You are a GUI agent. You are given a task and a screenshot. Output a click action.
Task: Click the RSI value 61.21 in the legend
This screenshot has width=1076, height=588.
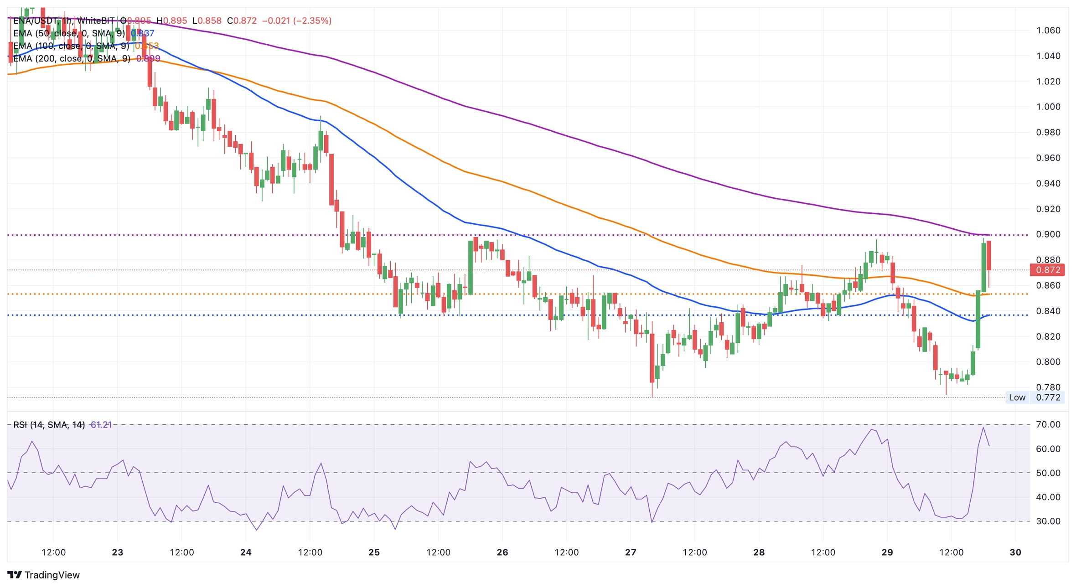click(101, 425)
